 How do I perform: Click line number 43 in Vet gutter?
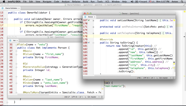point(11,70)
